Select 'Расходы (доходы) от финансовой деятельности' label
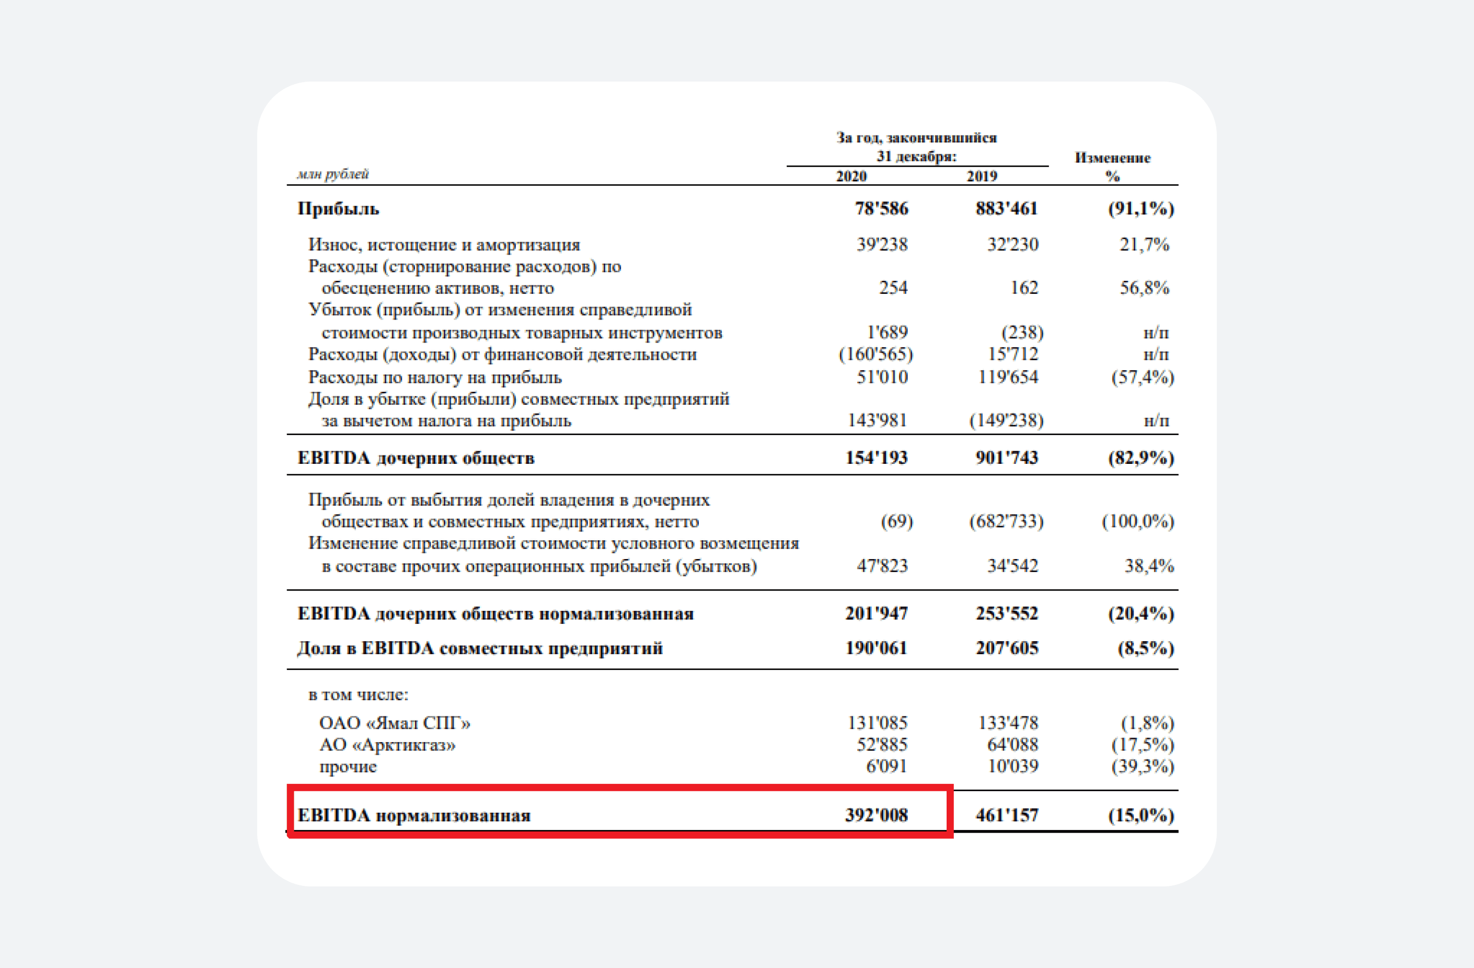 502,355
